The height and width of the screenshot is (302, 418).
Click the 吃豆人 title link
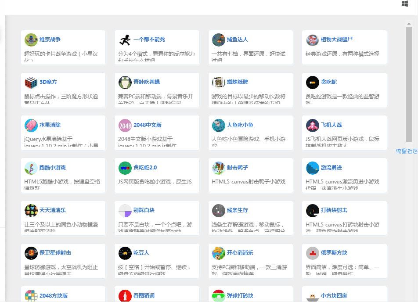pos(141,253)
